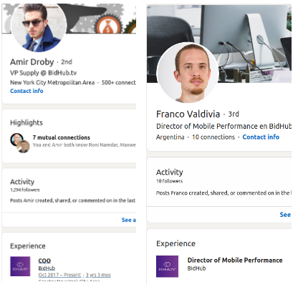The image size is (293, 292).
Task: Click Franco's 10 connections text
Action: pyautogui.click(x=213, y=137)
